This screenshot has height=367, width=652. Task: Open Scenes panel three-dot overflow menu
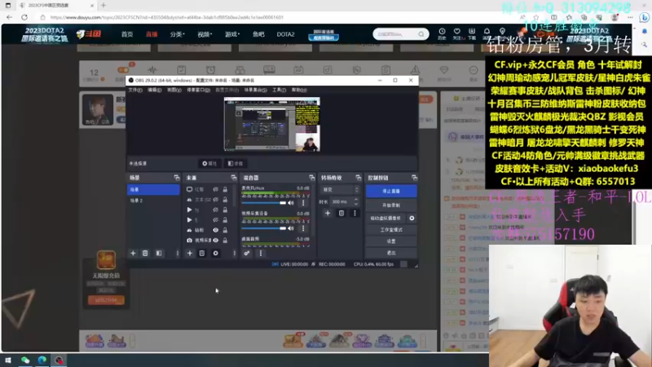click(x=177, y=253)
